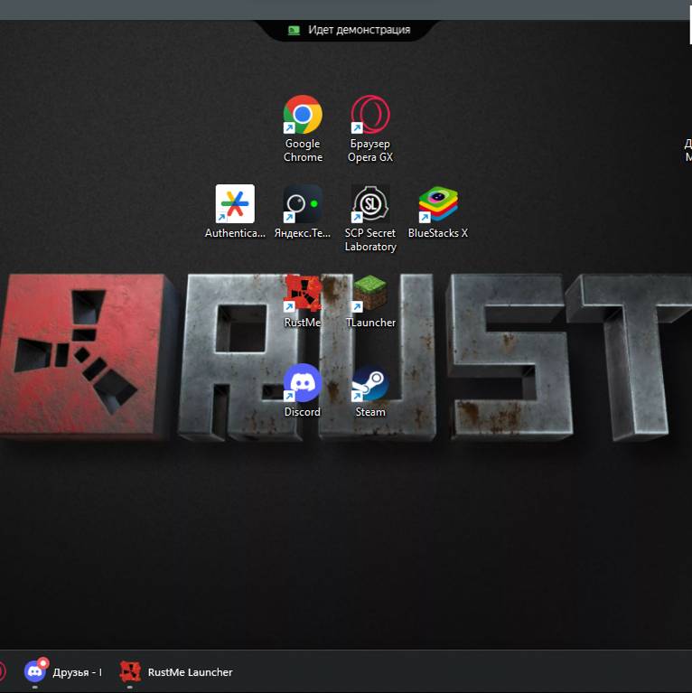
Task: Click the Идет демонстрация banner text
Action: point(360,30)
